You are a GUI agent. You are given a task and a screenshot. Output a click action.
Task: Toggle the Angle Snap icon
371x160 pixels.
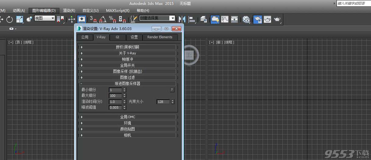pyautogui.click(x=103, y=19)
